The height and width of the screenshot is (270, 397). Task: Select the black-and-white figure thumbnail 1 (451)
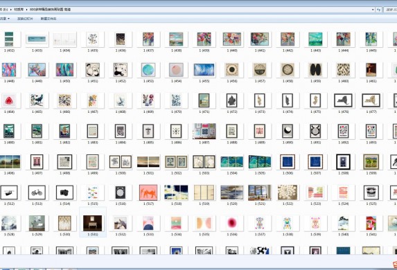click(93, 70)
